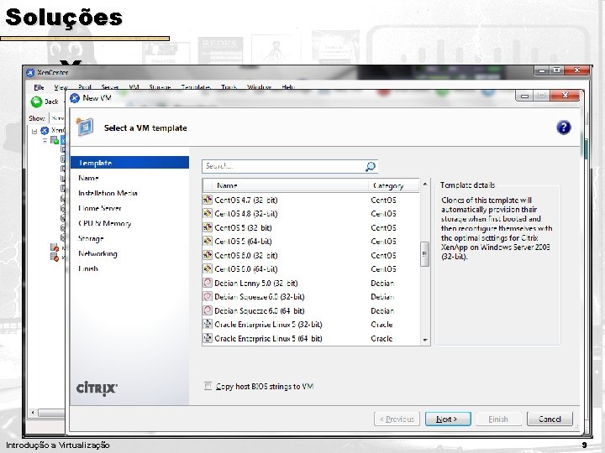Click the CentOS 4.8 (32-bit) template icon

tap(208, 213)
